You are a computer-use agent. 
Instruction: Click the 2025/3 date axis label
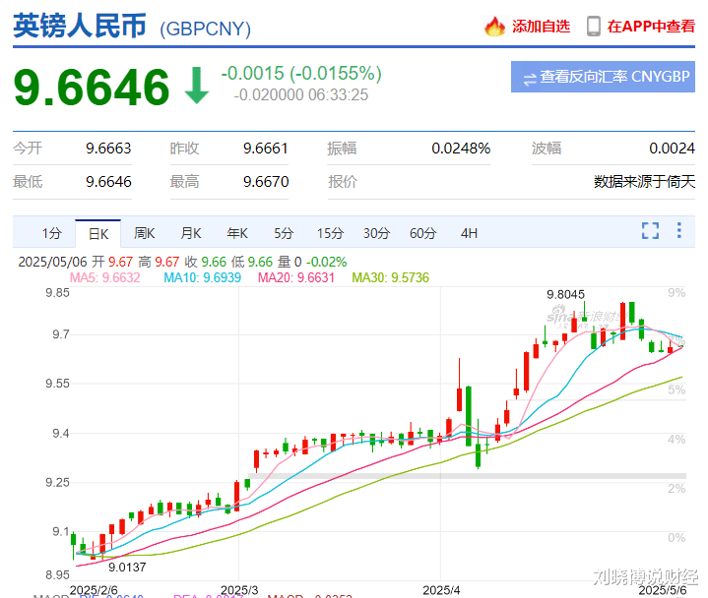(239, 590)
